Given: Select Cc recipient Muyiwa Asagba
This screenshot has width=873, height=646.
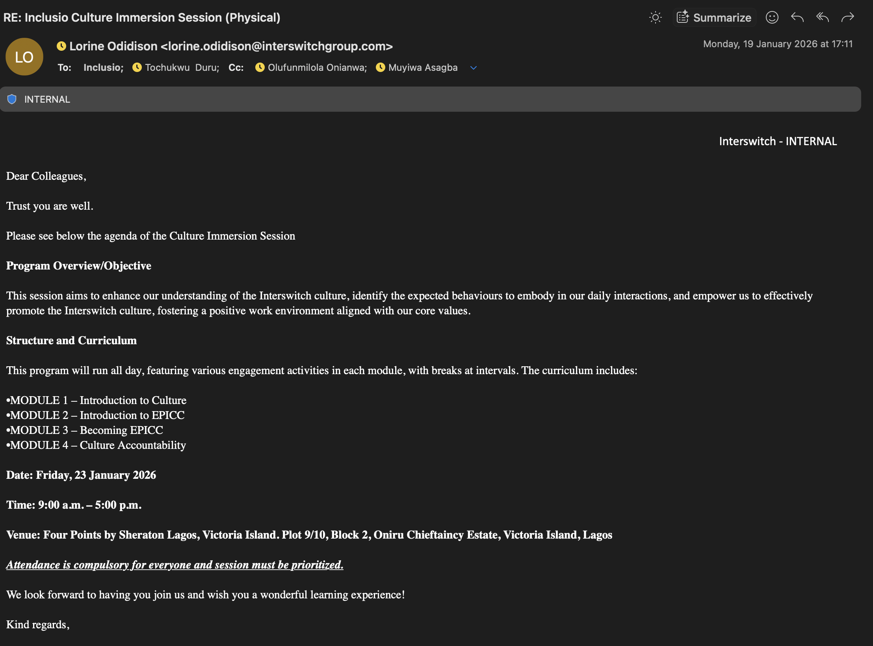Looking at the screenshot, I should 423,68.
